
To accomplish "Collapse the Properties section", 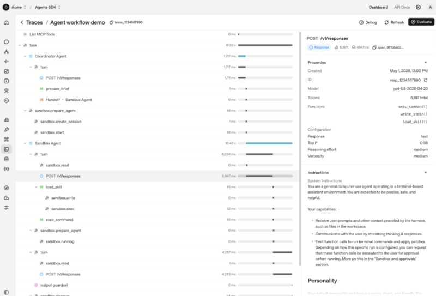I will 426,62.
